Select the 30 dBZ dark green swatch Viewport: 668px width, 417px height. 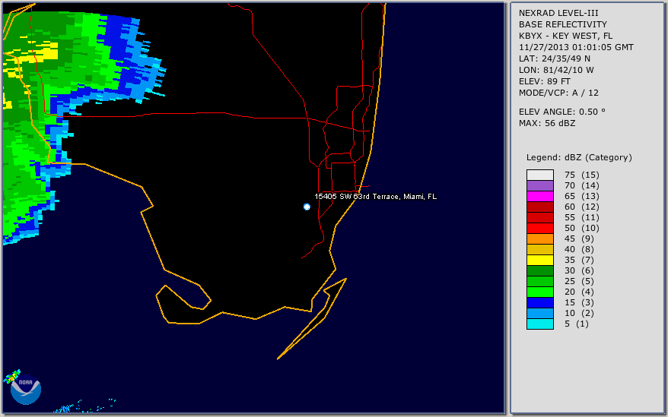pos(539,270)
